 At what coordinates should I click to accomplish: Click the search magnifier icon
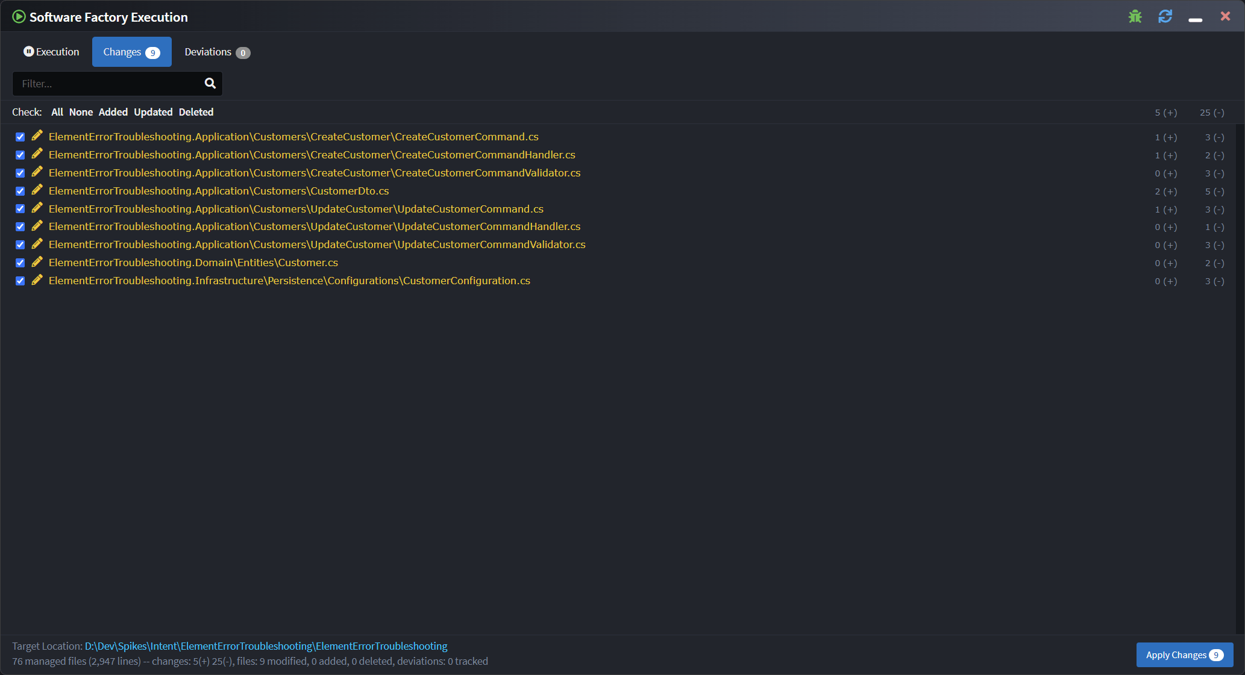pyautogui.click(x=210, y=83)
